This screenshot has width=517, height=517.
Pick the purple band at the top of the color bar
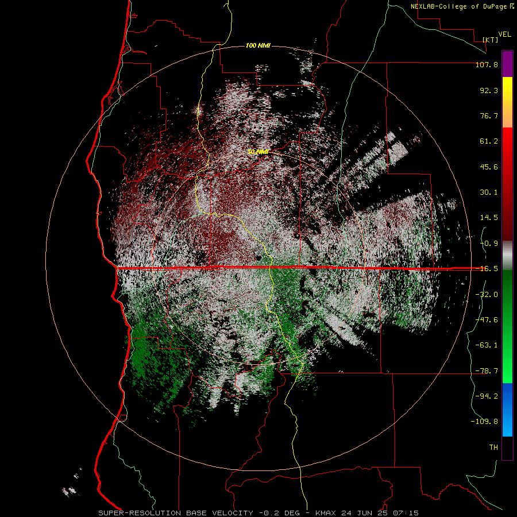[x=507, y=64]
